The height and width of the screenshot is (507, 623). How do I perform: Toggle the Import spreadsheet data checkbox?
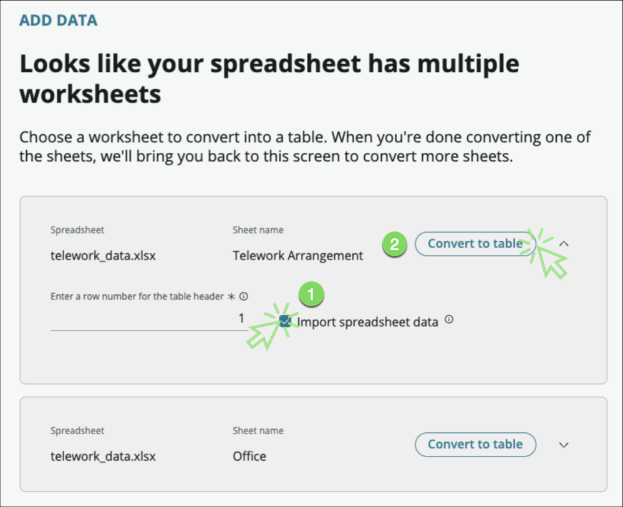[286, 321]
